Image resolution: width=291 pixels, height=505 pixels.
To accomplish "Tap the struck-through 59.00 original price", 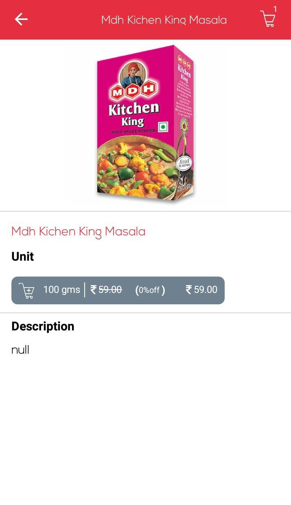I will [x=110, y=290].
